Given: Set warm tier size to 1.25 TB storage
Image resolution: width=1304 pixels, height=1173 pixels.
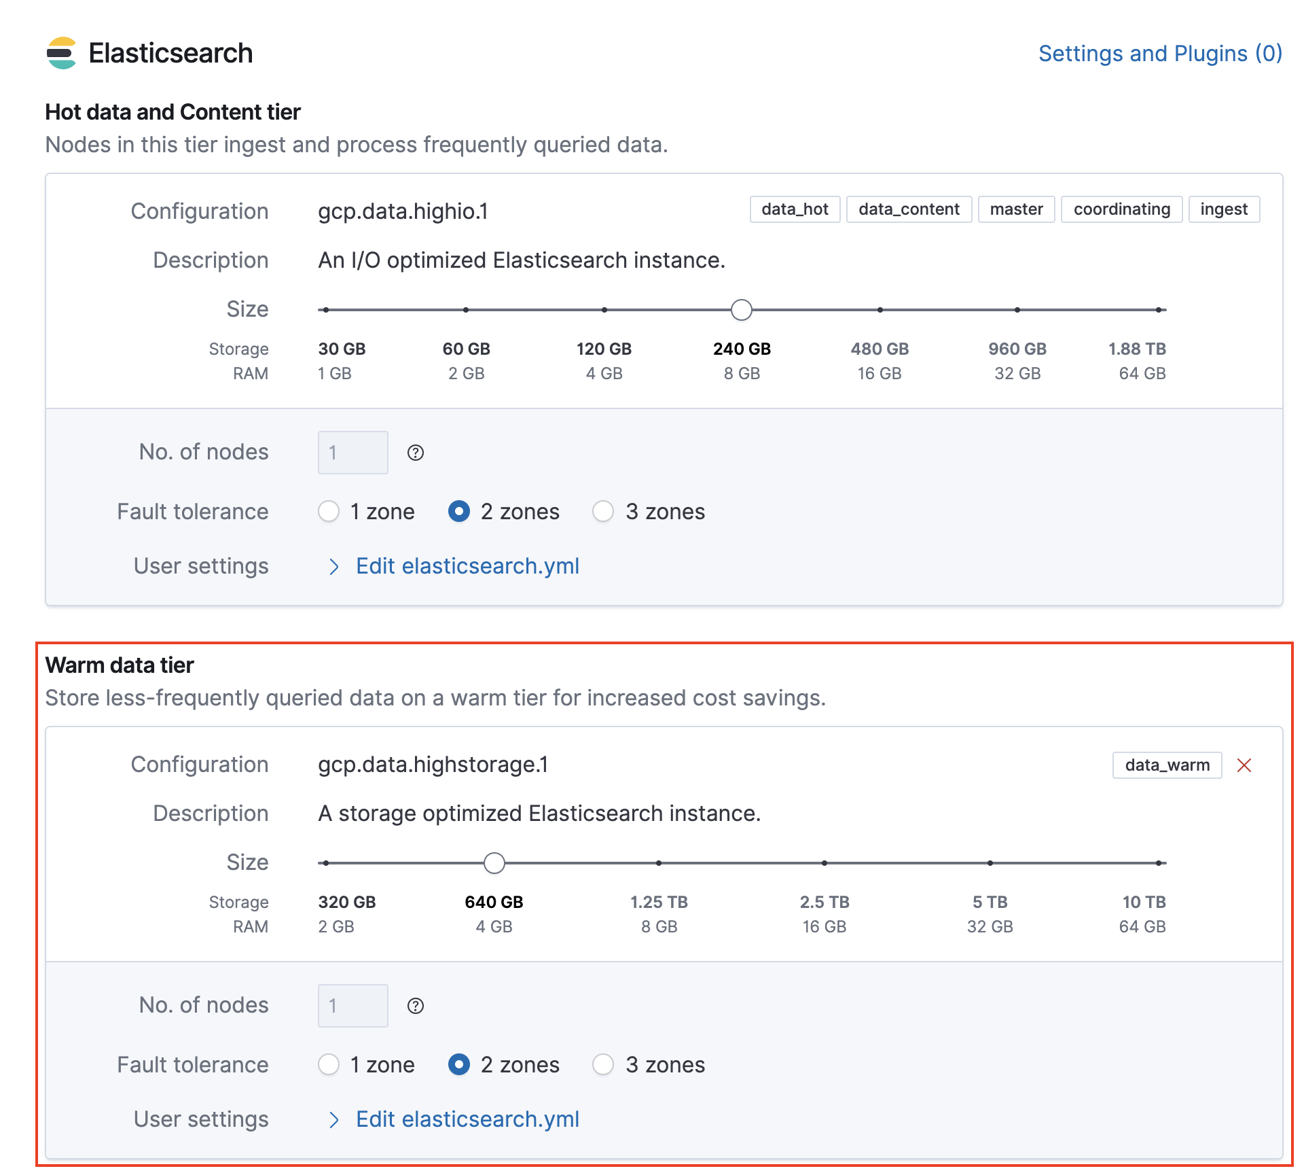Looking at the screenshot, I should (x=659, y=863).
